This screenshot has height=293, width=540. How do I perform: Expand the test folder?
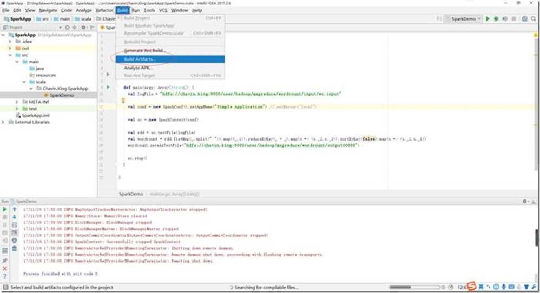pyautogui.click(x=17, y=109)
